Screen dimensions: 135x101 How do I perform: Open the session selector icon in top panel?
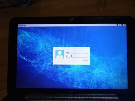(x=117, y=25)
